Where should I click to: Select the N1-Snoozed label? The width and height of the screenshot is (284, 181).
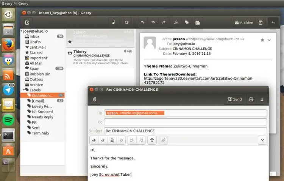point(42,112)
